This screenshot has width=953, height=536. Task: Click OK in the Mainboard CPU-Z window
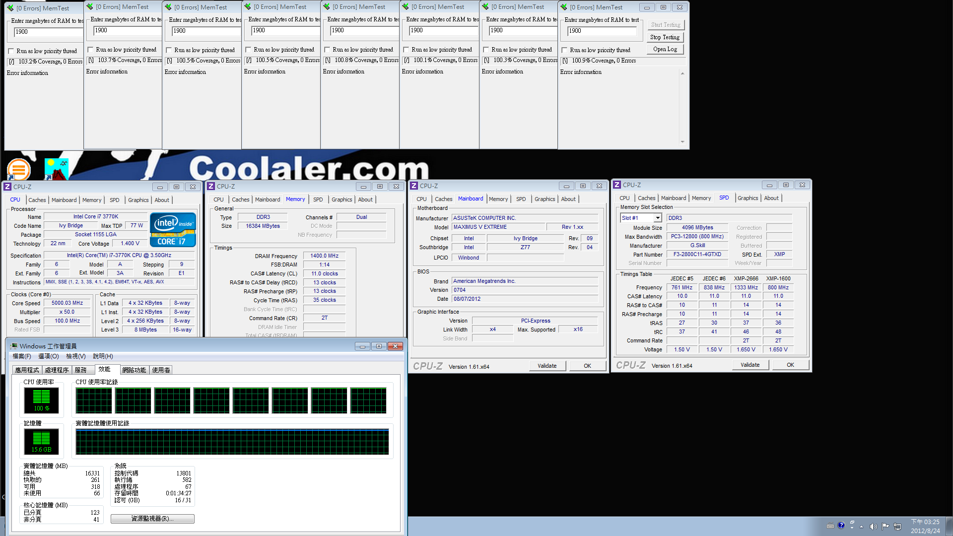point(587,366)
